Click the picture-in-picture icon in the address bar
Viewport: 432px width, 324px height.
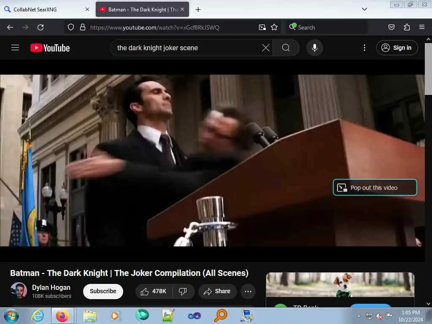[x=262, y=27]
